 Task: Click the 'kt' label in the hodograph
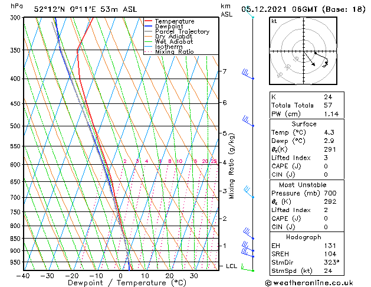274,21
